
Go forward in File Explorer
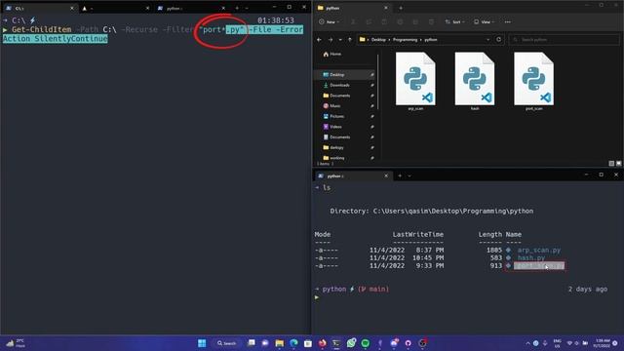[x=330, y=39]
